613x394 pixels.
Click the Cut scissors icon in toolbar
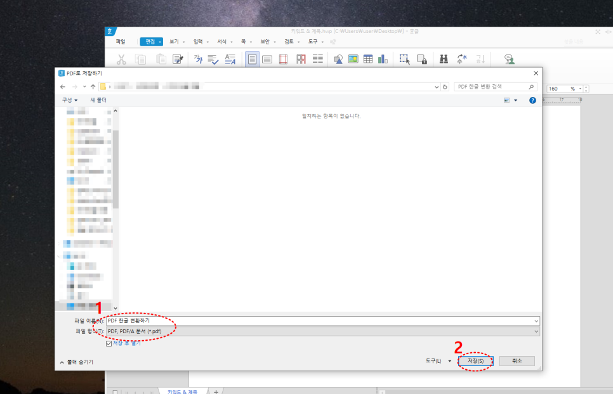coord(122,60)
